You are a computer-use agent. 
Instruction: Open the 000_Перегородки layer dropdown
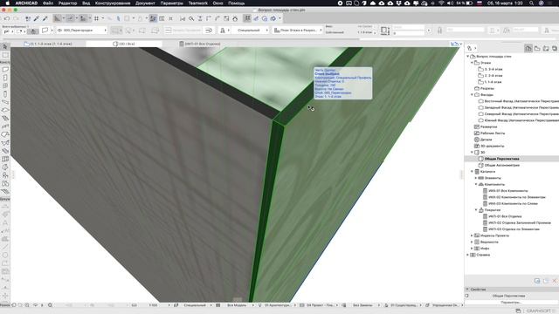[x=81, y=31]
